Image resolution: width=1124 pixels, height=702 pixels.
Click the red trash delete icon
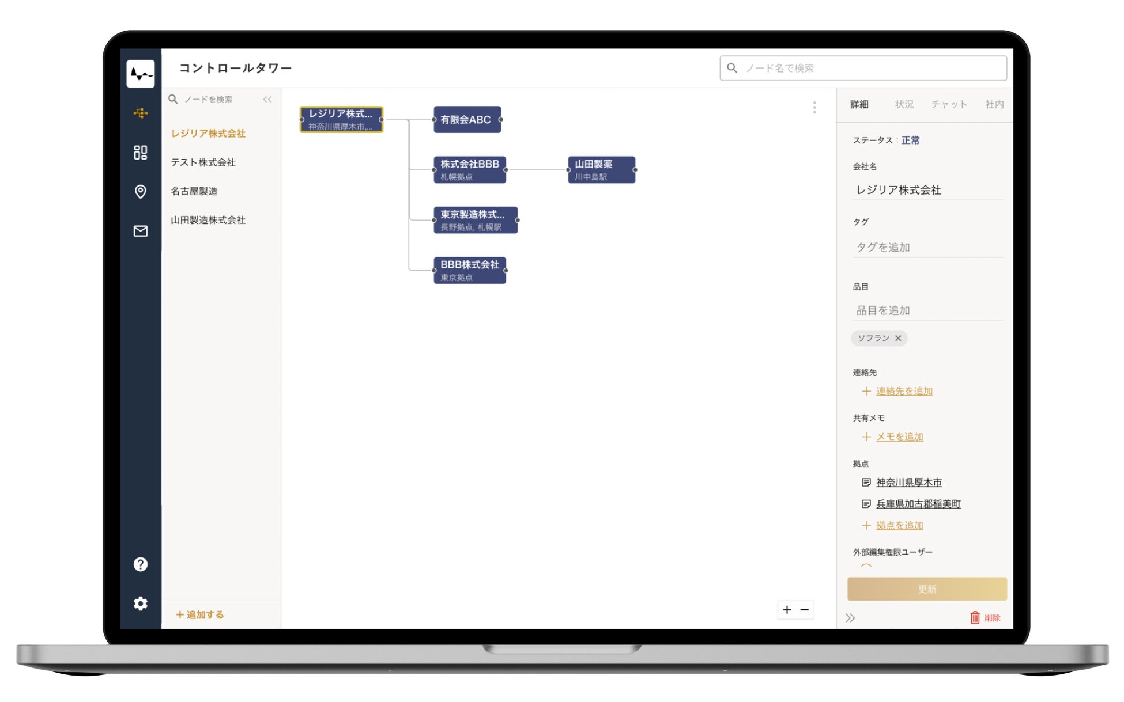pos(975,617)
